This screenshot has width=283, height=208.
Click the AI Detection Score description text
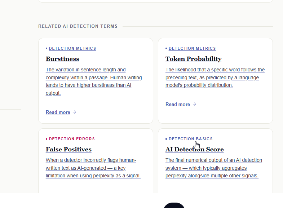(x=213, y=168)
